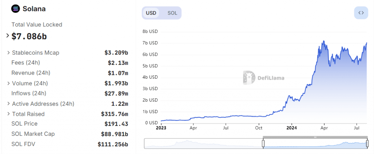Viewport: 374px width, 154px height.
Task: Click the 2024 label on x-axis
Action: point(291,128)
